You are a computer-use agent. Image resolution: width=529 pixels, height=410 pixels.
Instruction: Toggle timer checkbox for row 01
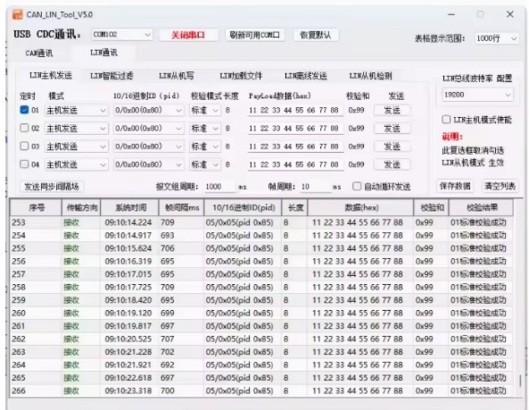pos(24,110)
